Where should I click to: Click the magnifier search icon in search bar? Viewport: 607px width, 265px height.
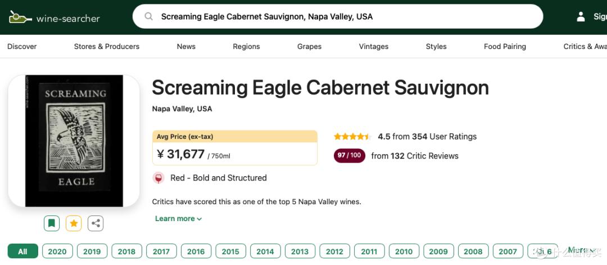click(x=148, y=17)
